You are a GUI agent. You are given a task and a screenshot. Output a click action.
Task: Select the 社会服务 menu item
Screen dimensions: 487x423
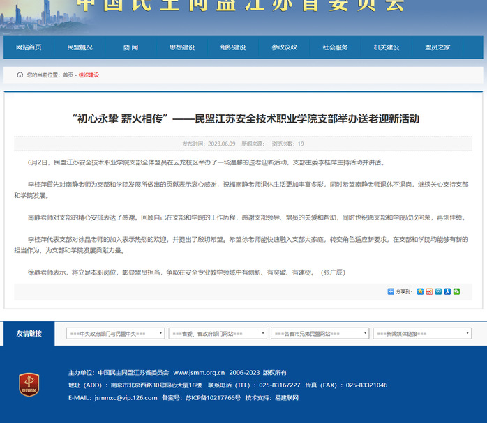[335, 47]
